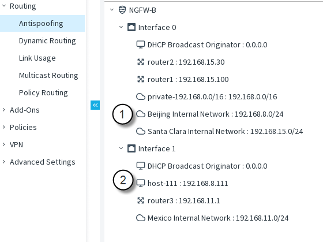Select the Multicast Routing entry
Screen dimensions: 323x242
48,76
